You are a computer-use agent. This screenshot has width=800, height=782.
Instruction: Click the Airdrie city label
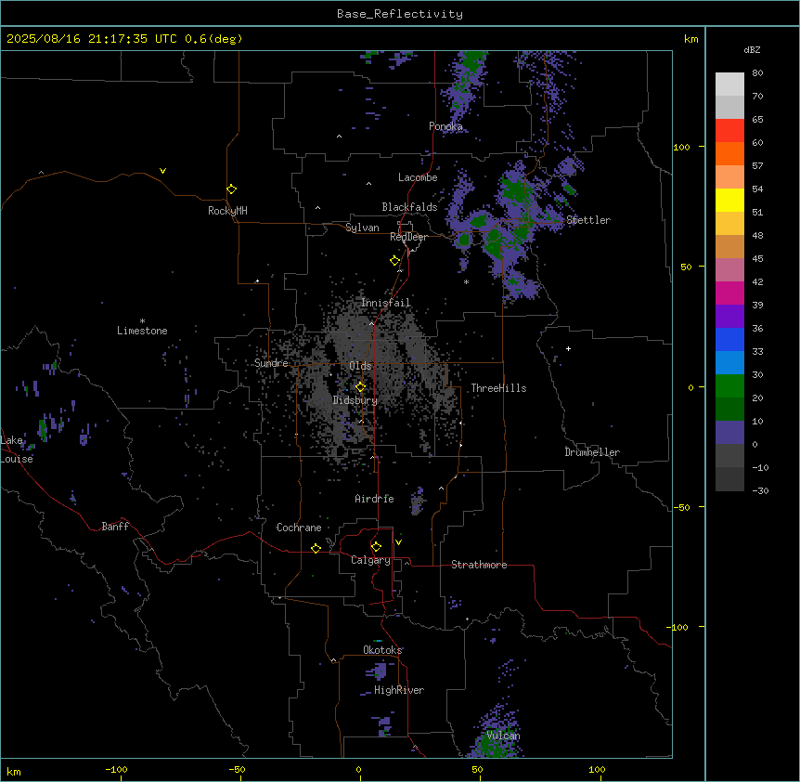pos(375,499)
